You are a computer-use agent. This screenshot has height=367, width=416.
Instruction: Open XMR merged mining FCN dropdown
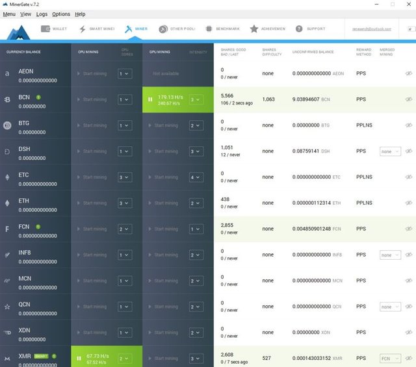(390, 359)
